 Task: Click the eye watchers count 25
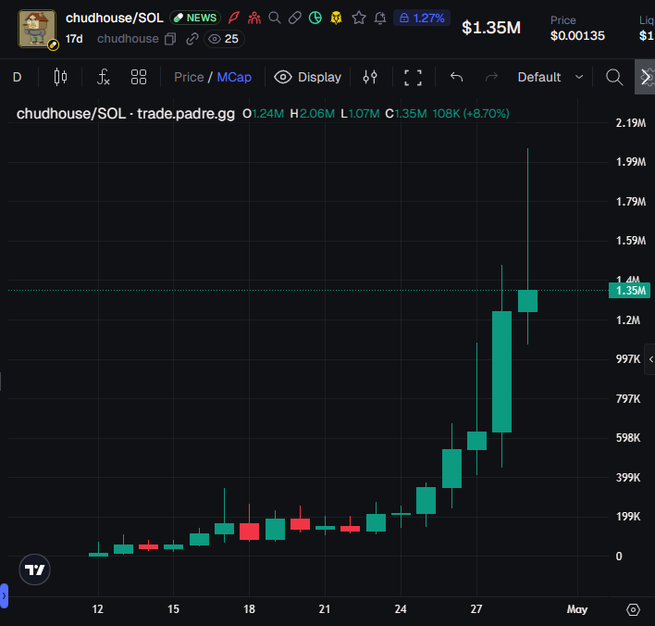click(x=224, y=39)
